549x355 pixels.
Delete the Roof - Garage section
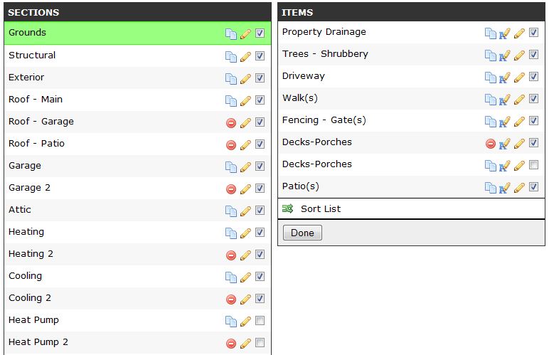pyautogui.click(x=230, y=123)
